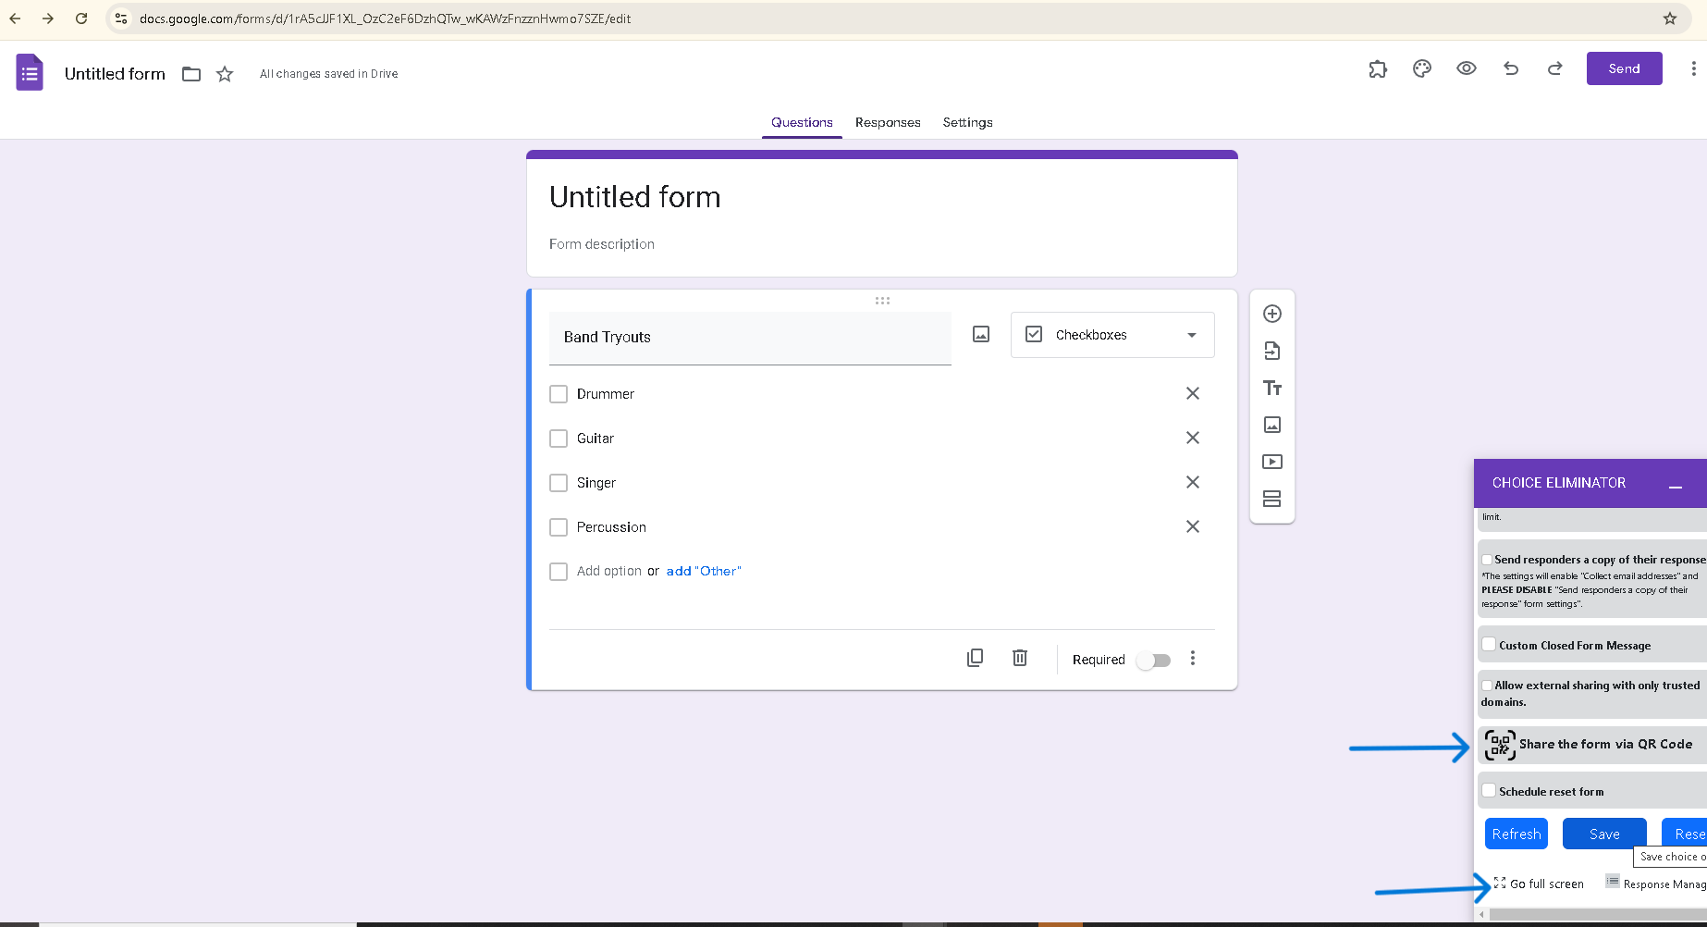
Task: Add a new section to the form
Action: coord(1272,499)
